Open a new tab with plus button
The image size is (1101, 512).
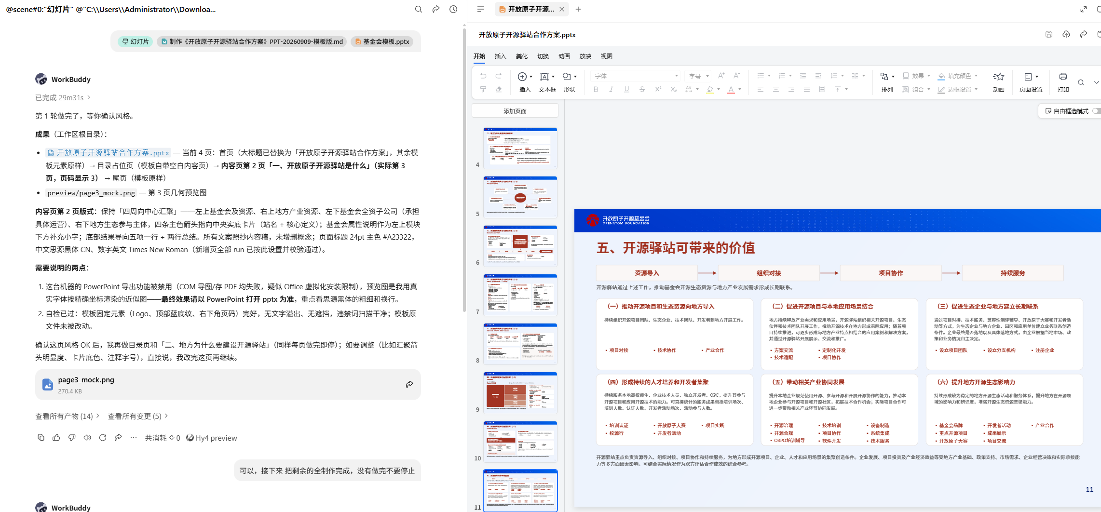click(578, 9)
